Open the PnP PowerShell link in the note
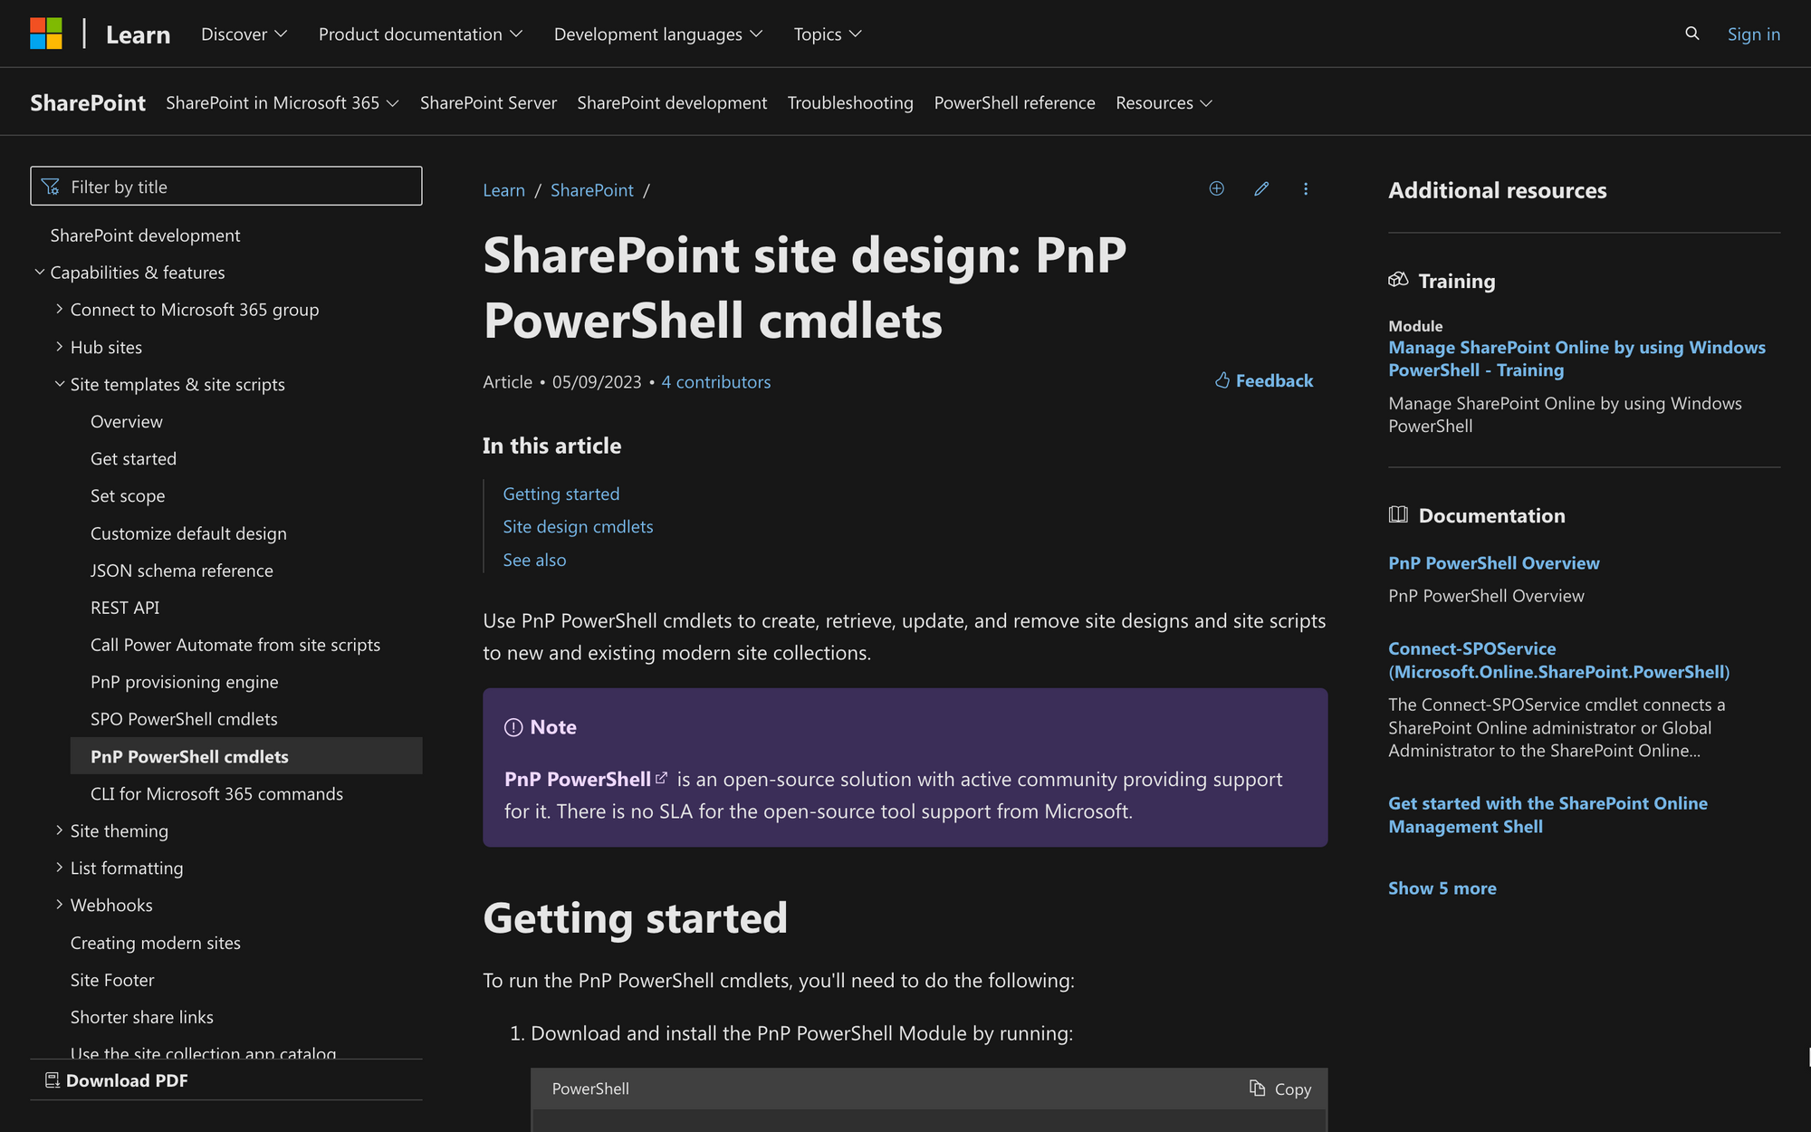 pos(578,779)
